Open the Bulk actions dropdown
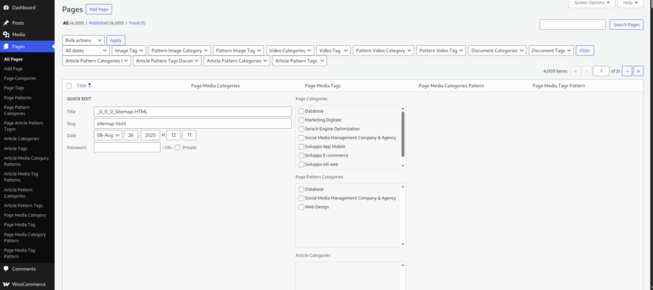This screenshot has height=290, width=653. click(84, 40)
